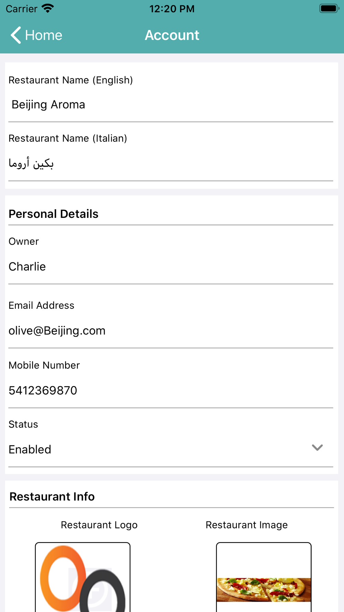Tap the pizza restaurant image thumbnail
The width and height of the screenshot is (344, 612).
tap(264, 577)
